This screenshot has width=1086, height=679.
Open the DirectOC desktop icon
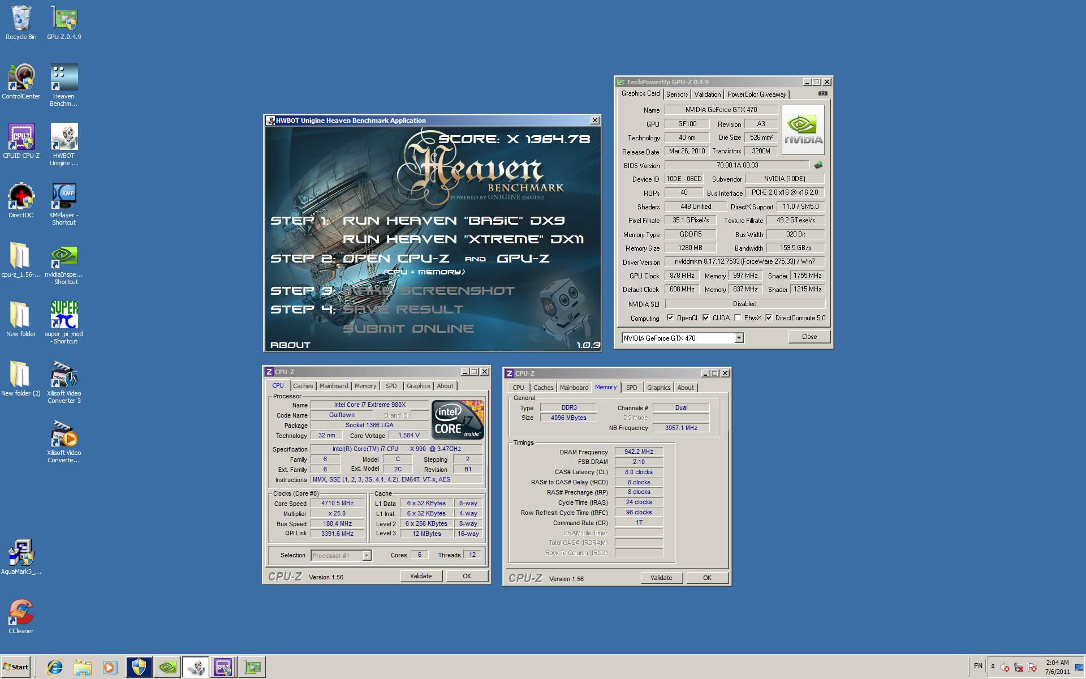coord(21,201)
